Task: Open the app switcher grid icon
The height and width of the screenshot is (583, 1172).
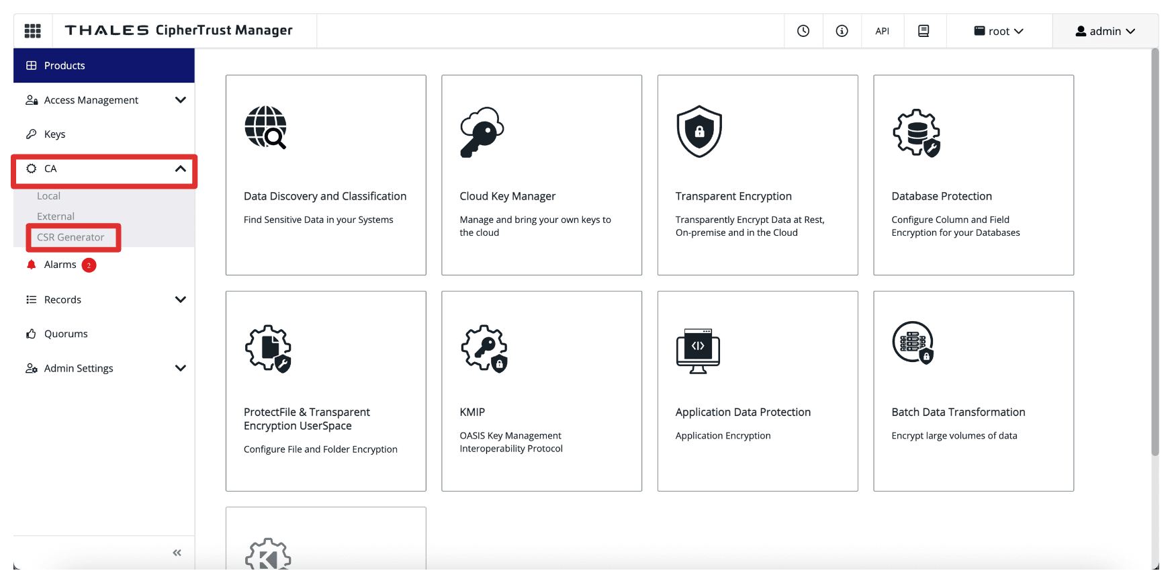Action: click(33, 31)
